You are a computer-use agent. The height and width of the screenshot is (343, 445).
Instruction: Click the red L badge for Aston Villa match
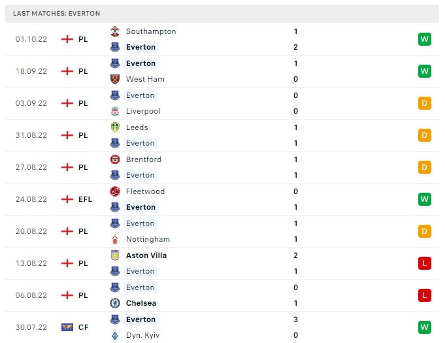click(425, 263)
